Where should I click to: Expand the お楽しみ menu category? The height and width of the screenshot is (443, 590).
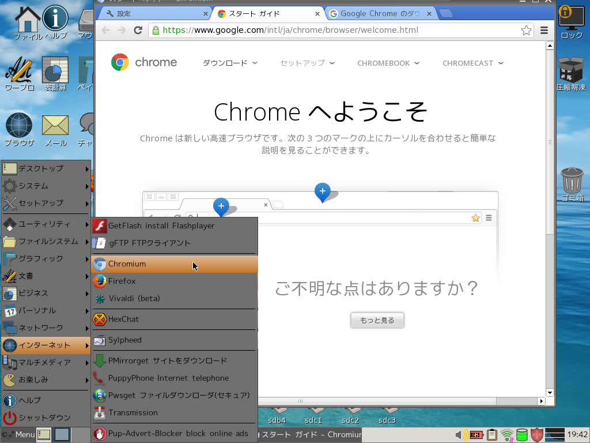pyautogui.click(x=46, y=380)
